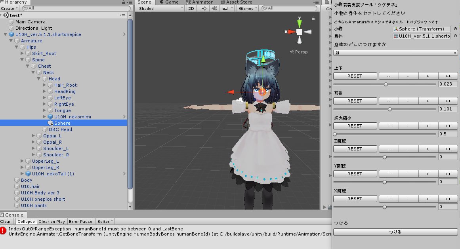Open Hierarchy panel options menu icon
Viewport: 460px width, 249px height.
pyautogui.click(x=130, y=2)
